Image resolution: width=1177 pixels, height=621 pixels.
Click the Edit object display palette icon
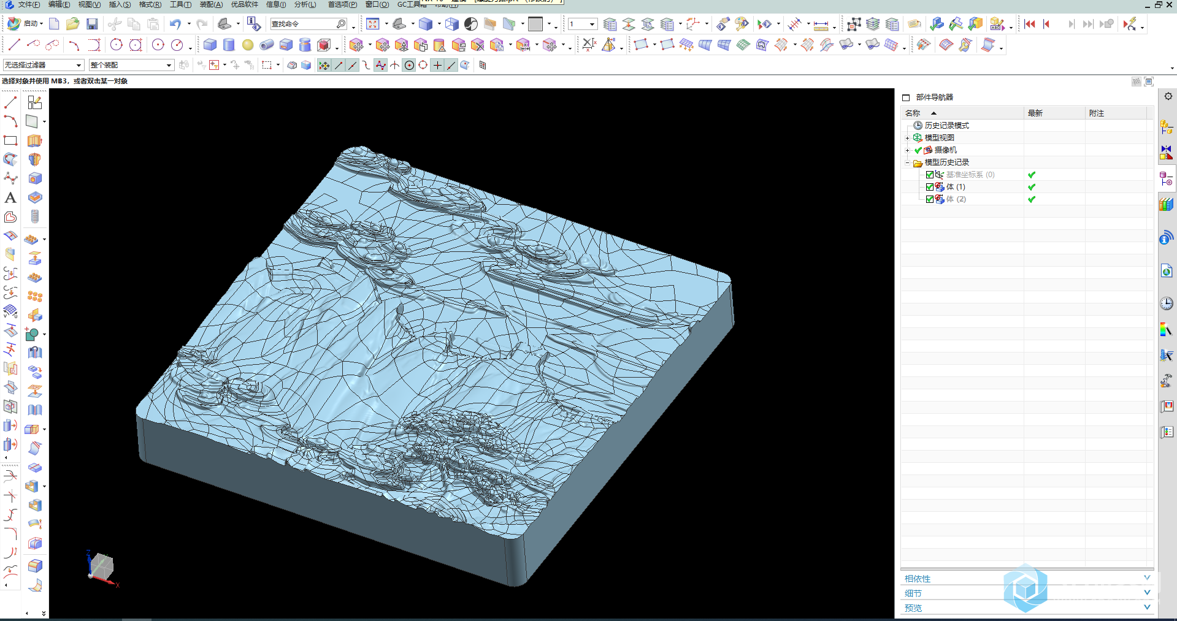point(742,24)
